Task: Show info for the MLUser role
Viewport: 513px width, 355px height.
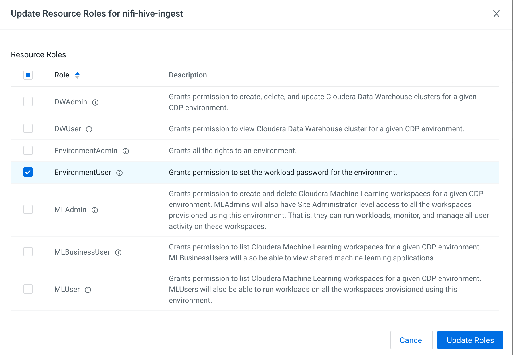Action: point(88,290)
